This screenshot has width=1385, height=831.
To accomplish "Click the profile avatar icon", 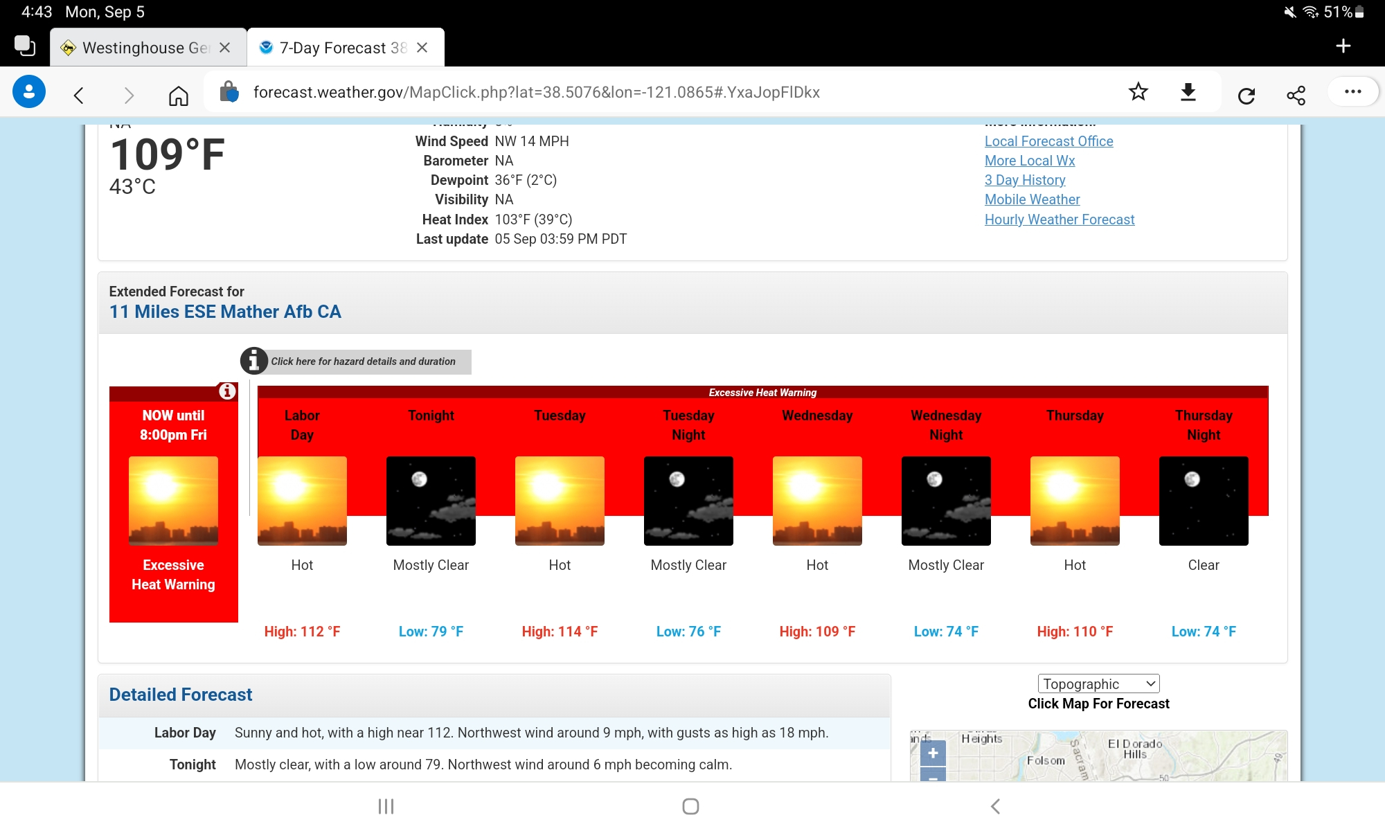I will (29, 92).
